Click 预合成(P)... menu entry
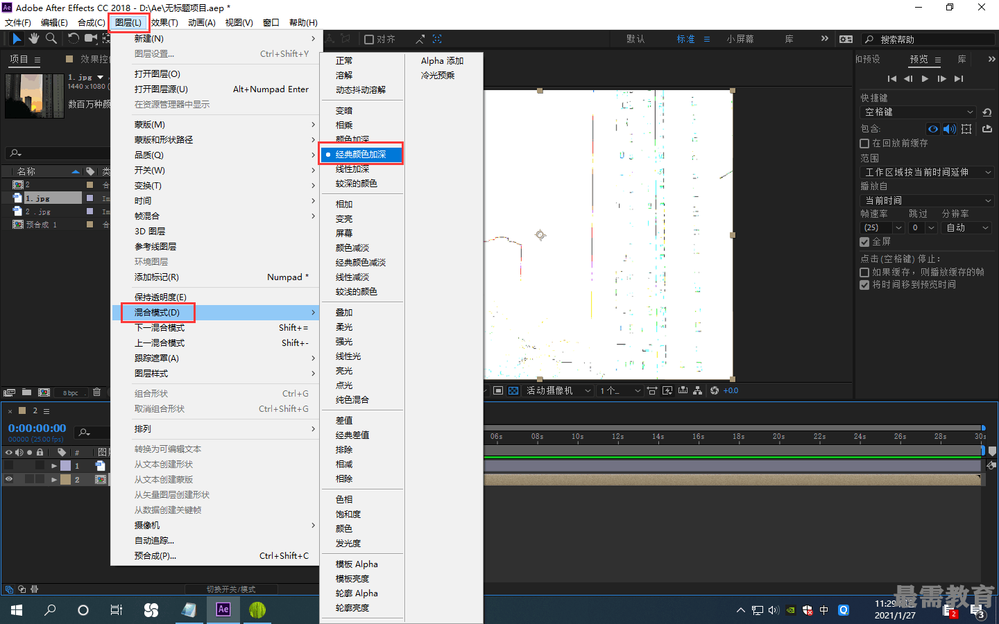 click(215, 555)
